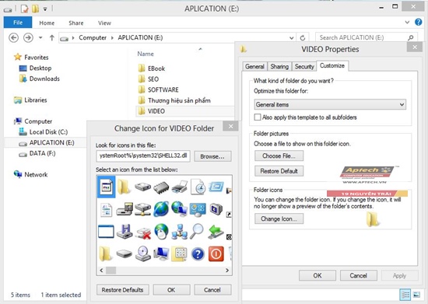Cancel the VIDEO Properties dialog

pos(359,276)
